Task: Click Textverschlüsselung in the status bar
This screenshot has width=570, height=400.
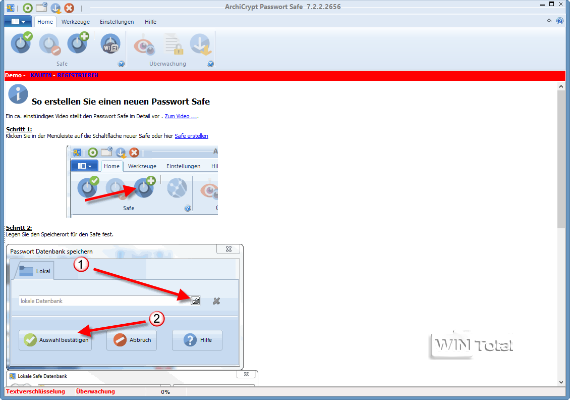Action: coord(35,391)
